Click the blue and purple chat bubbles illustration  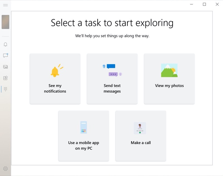[x=112, y=70]
